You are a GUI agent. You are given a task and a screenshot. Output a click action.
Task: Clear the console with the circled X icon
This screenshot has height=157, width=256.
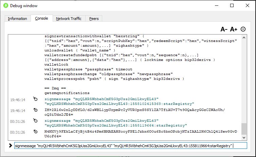(x=243, y=29)
